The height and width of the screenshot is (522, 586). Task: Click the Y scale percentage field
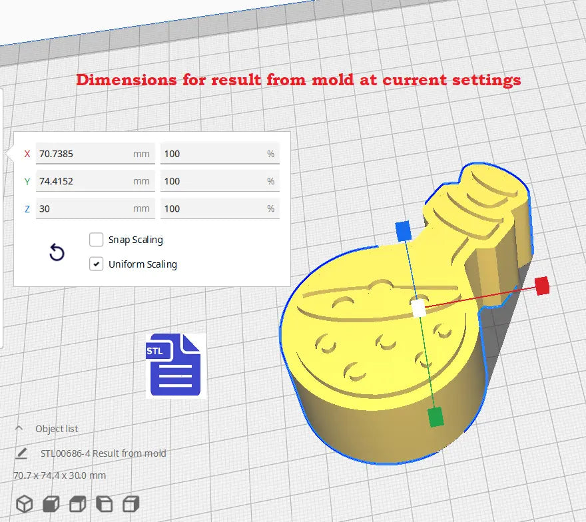213,181
